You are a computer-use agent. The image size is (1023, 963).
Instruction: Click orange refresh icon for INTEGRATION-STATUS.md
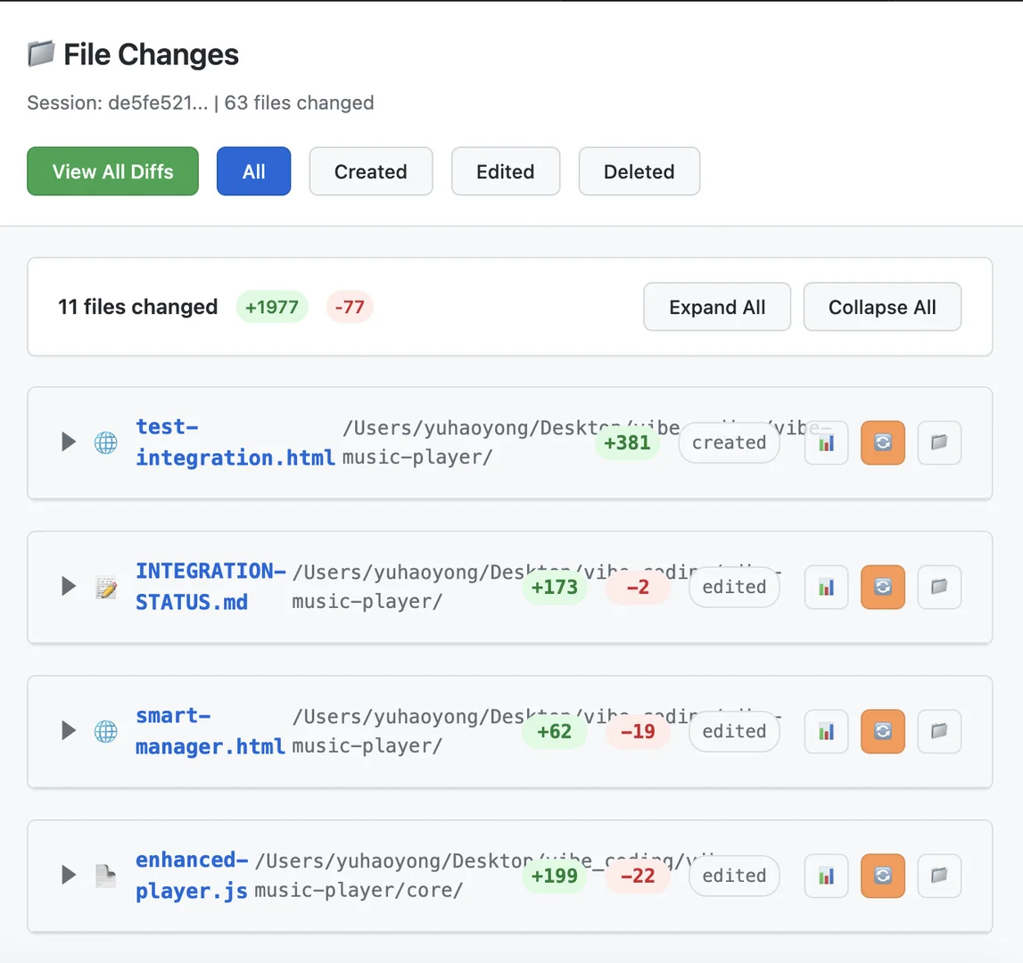[x=883, y=588]
